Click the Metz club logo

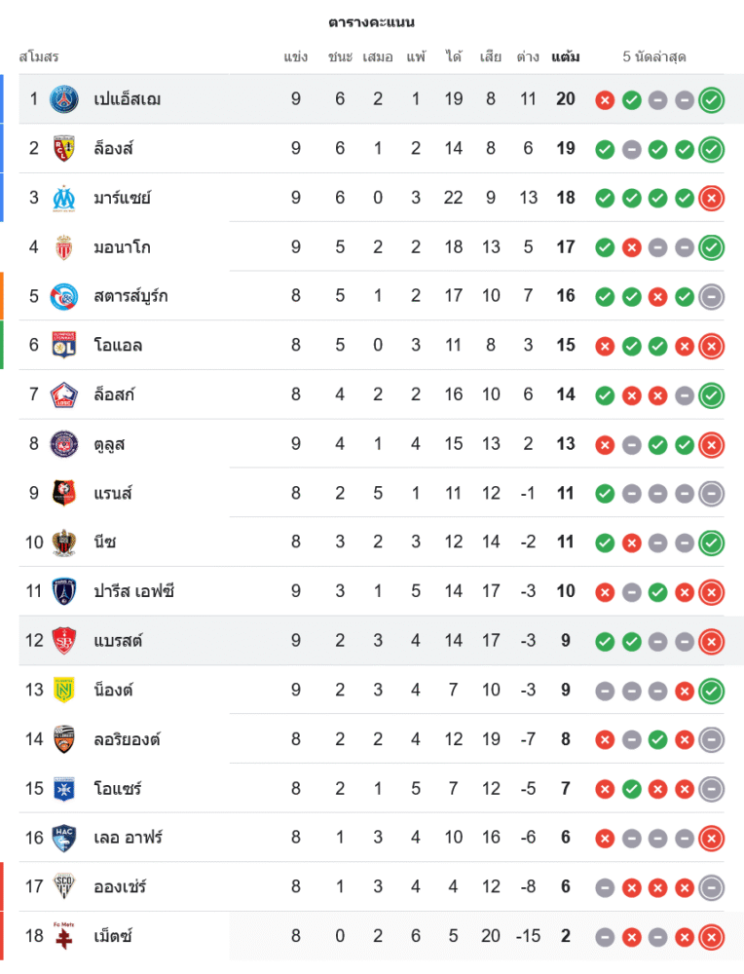coord(64,936)
